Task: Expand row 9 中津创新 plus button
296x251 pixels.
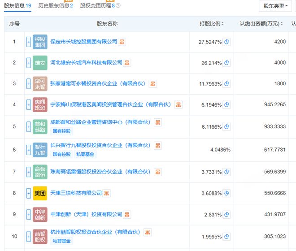Action: point(29,215)
